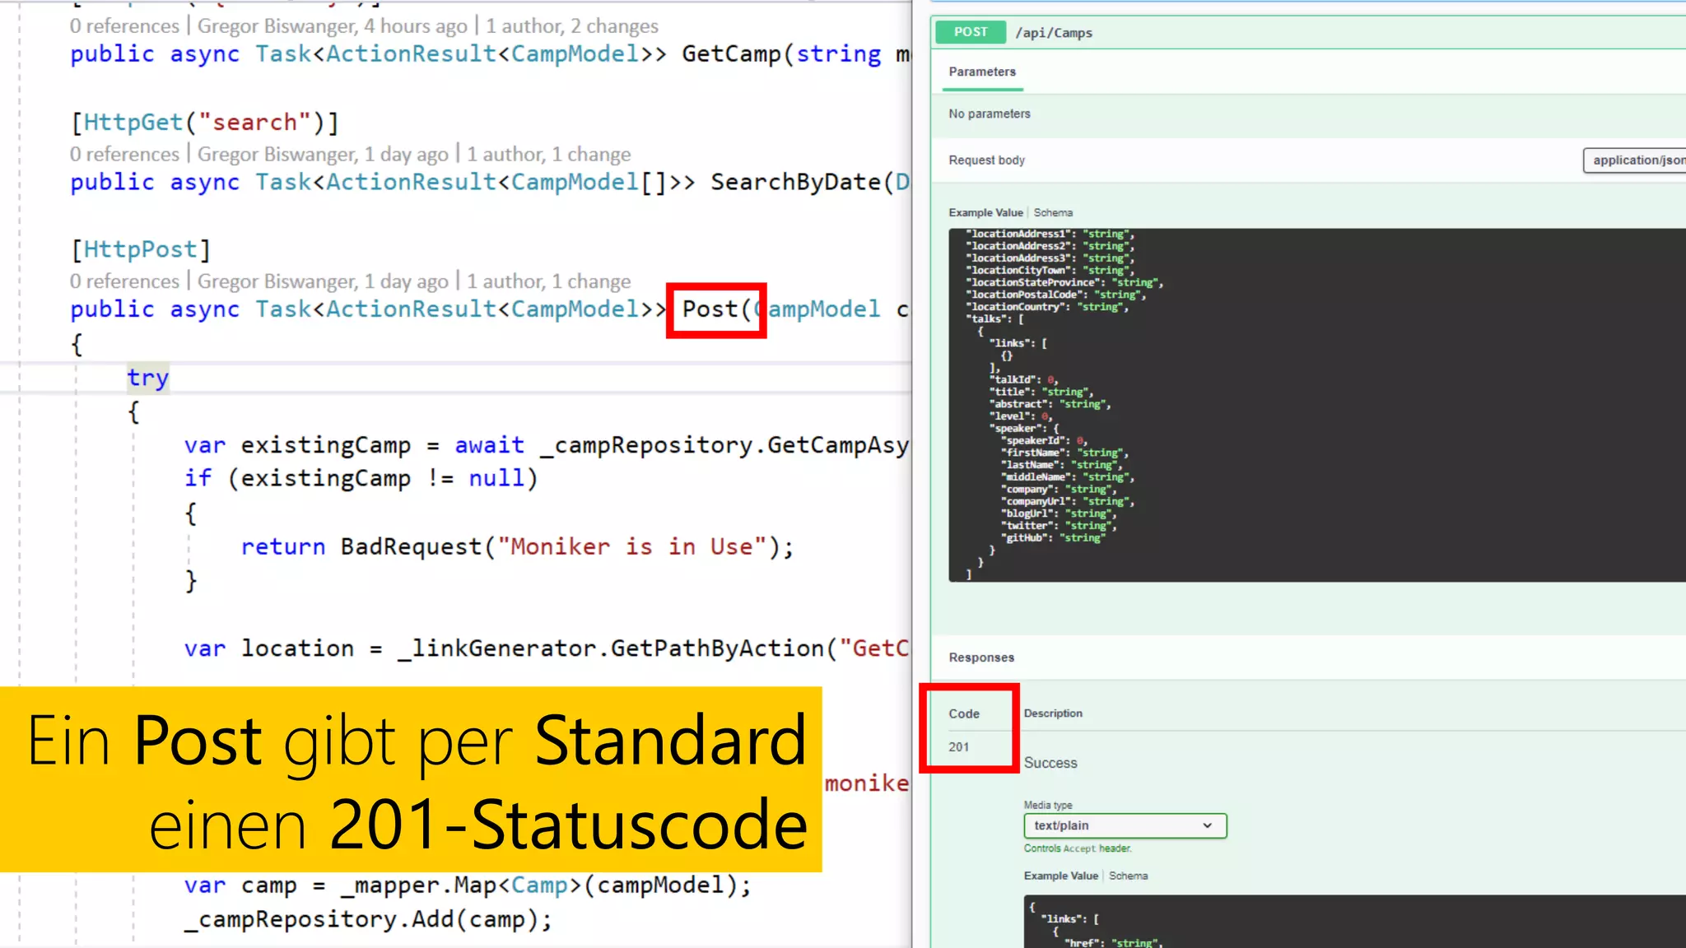Image resolution: width=1686 pixels, height=948 pixels.
Task: Select Schema tab under Responses
Action: [x=1128, y=876]
